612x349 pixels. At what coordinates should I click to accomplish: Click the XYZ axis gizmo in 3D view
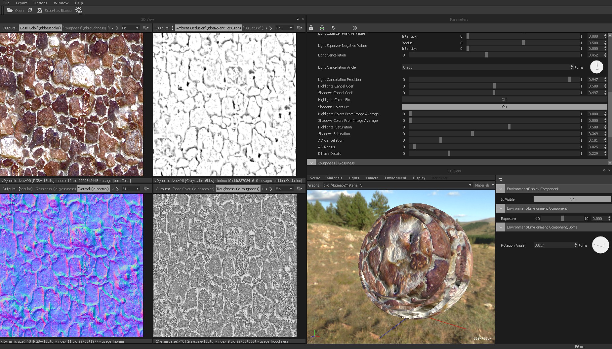tap(315, 334)
